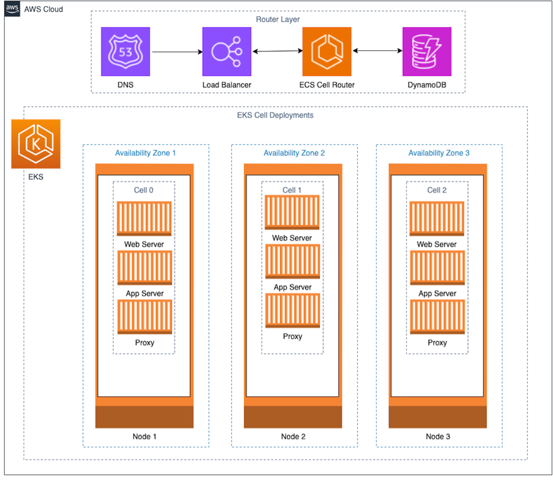Click the AWS logo icon
The image size is (553, 480).
coord(12,9)
